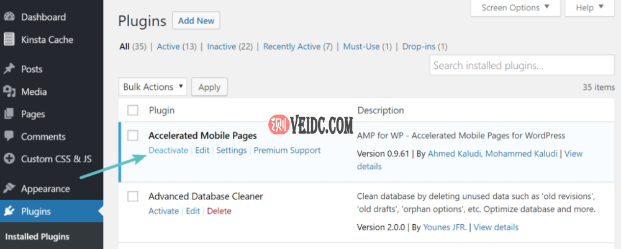This screenshot has height=249, width=621.
Task: Click the Media sidebar icon
Action: [x=9, y=92]
